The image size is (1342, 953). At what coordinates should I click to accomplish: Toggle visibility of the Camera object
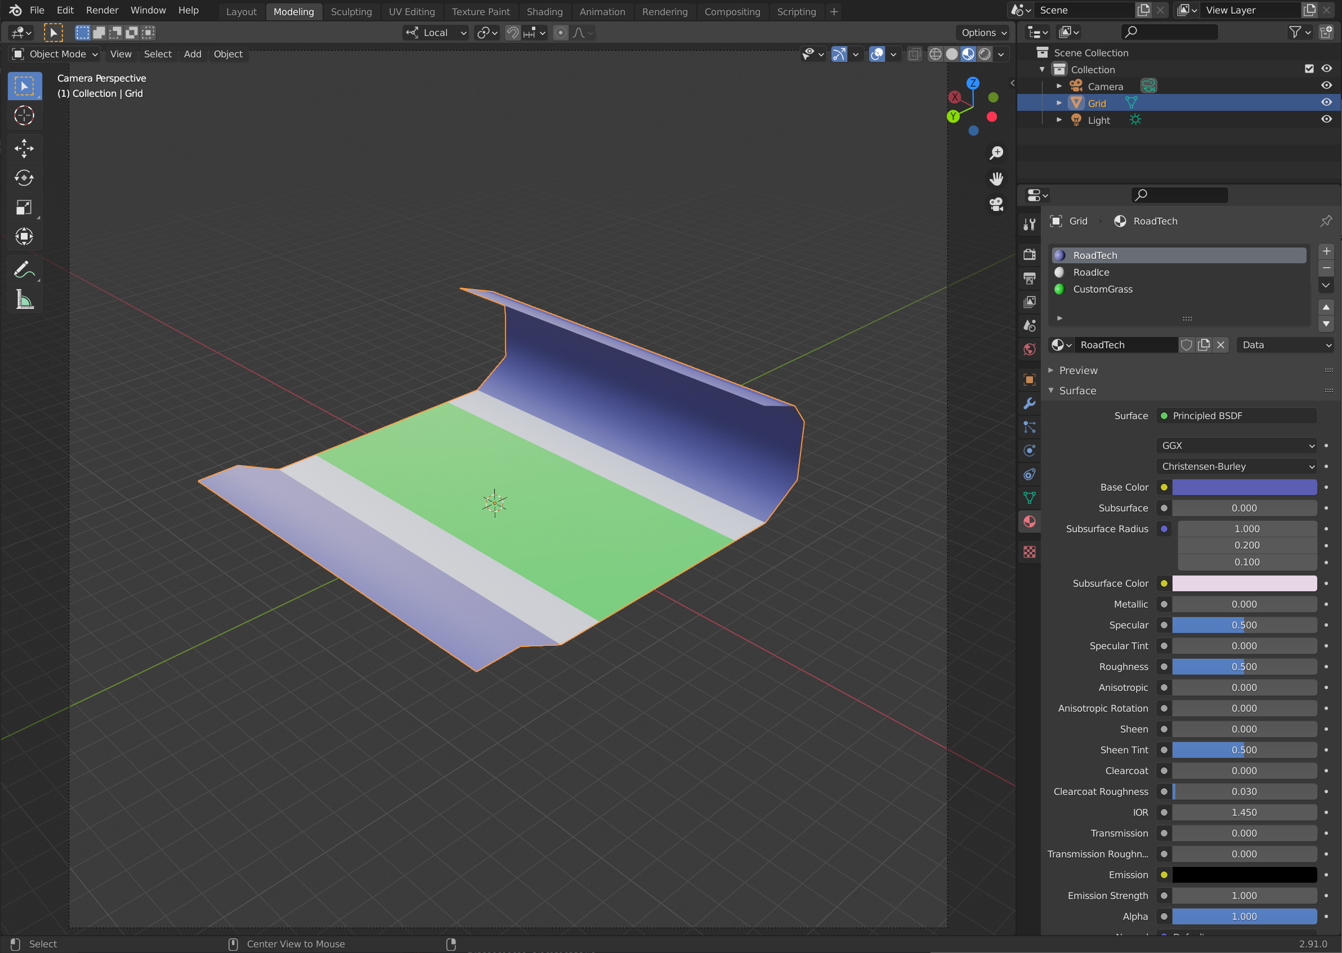[x=1327, y=85]
